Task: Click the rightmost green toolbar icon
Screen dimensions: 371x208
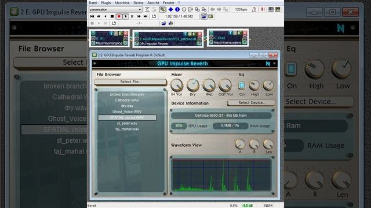Action: pyautogui.click(x=278, y=9)
